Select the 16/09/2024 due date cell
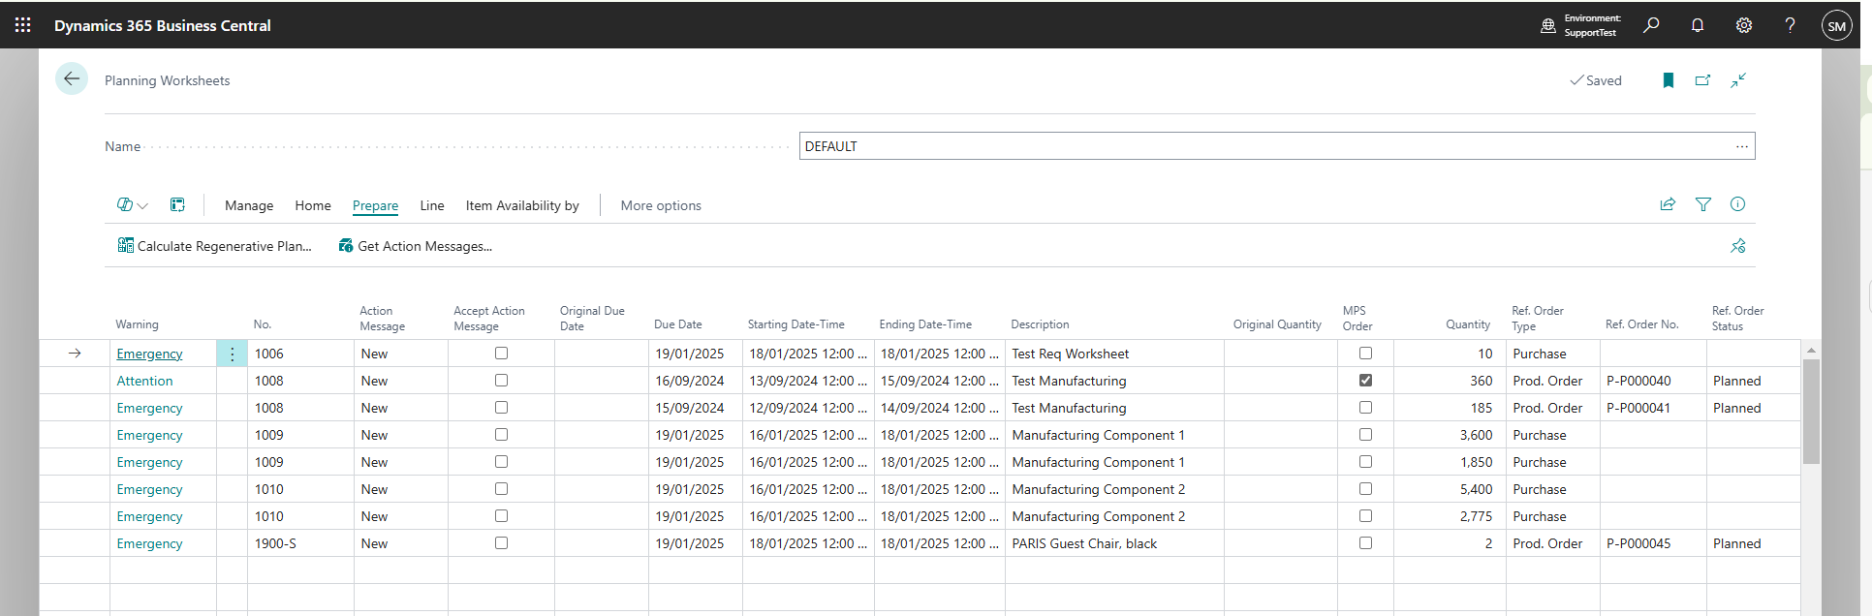The image size is (1872, 616). click(x=695, y=381)
